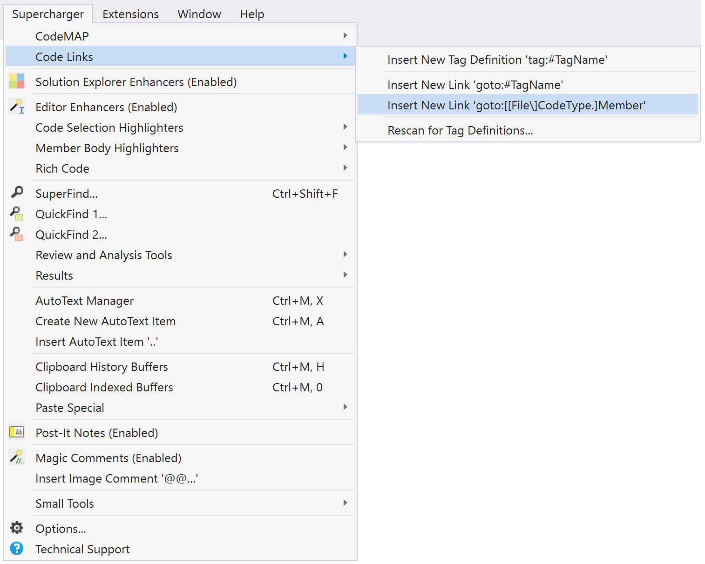Select Insert AutoText Item '..'

pos(180,342)
